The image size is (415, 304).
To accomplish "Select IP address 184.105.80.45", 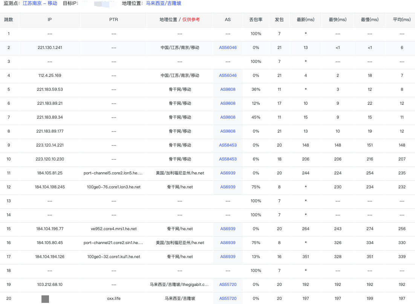I will coord(50,243).
